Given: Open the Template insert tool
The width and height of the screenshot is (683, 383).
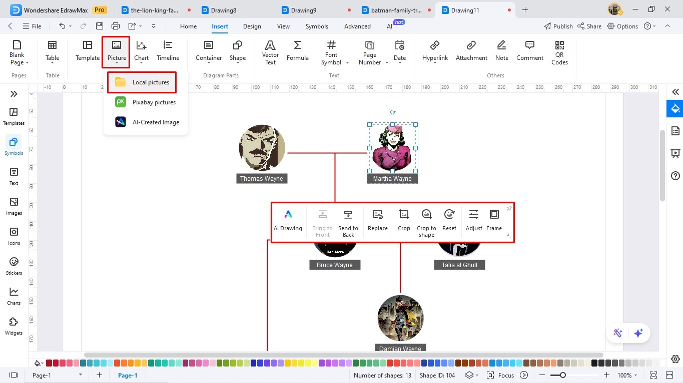Looking at the screenshot, I should click(x=88, y=51).
